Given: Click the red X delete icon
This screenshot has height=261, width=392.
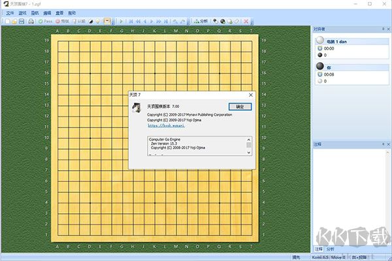Looking at the screenshot, I should click(246, 22).
